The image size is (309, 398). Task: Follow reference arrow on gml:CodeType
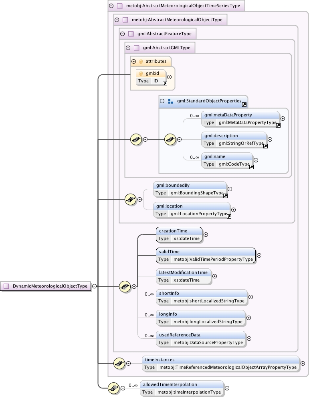pos(251,167)
